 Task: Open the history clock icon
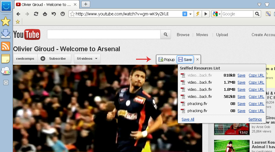click(x=63, y=14)
